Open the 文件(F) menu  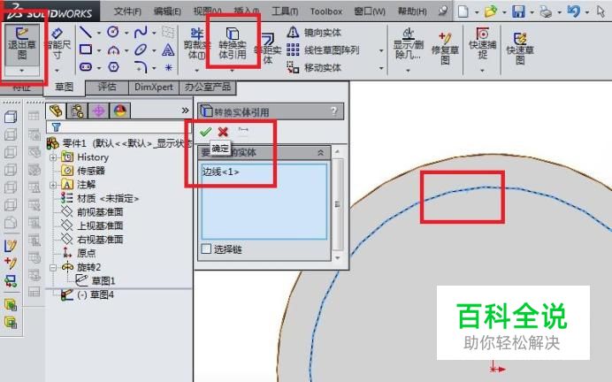127,11
